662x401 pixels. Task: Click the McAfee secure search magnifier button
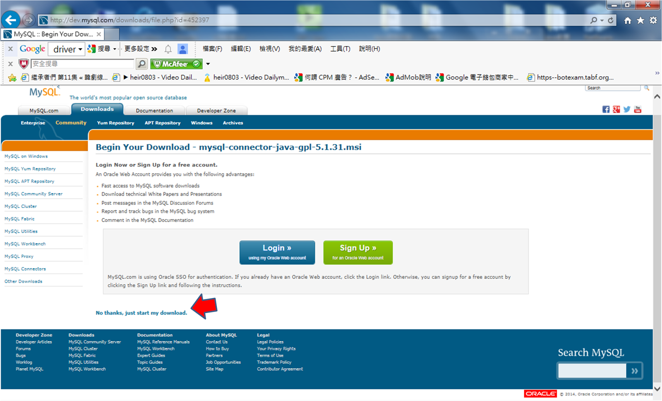142,64
